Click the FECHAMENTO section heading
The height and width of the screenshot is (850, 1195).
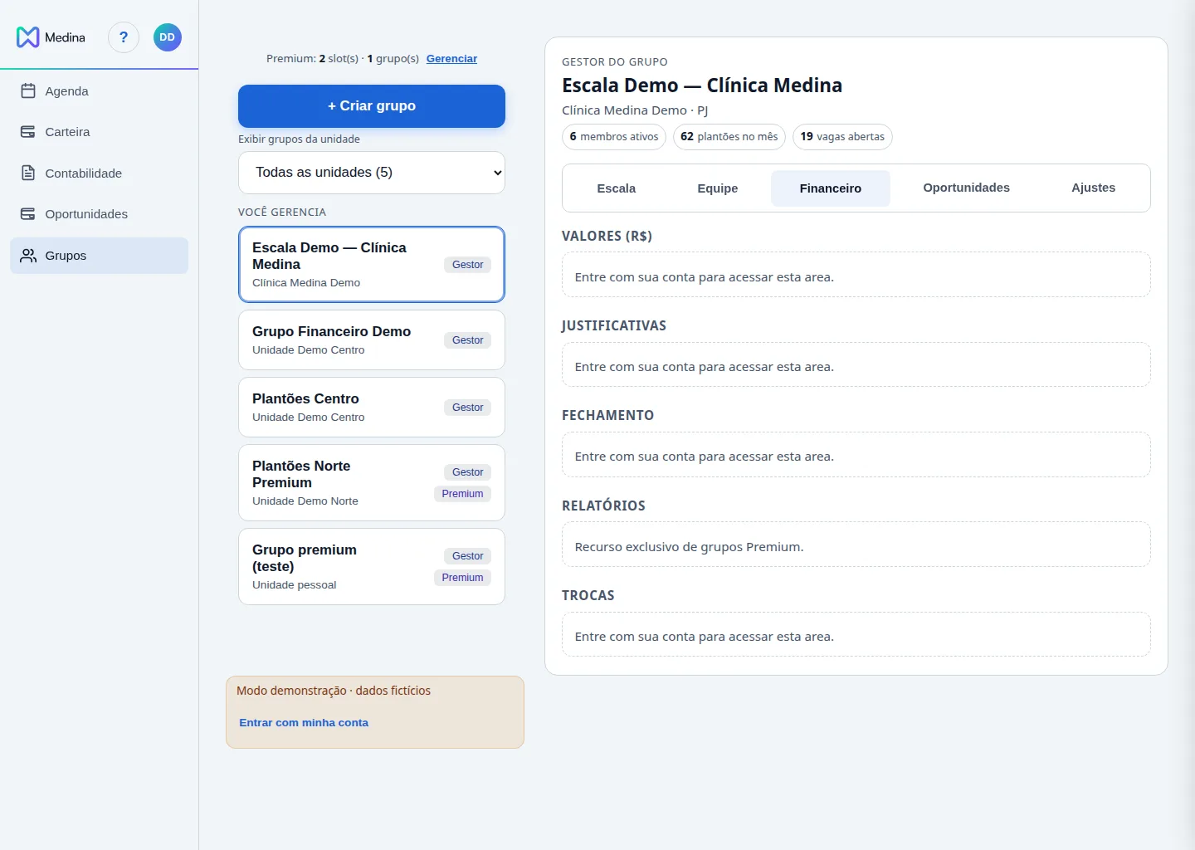607,416
